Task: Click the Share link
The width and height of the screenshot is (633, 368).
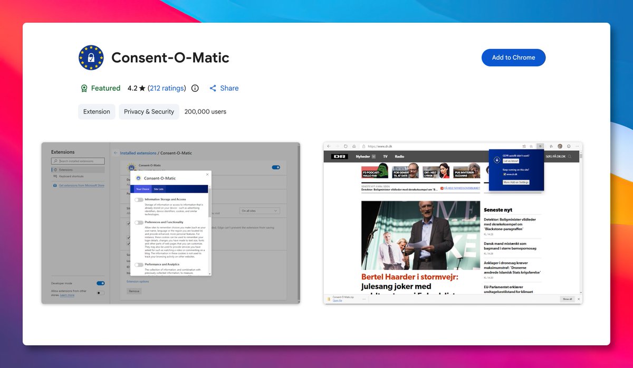Action: click(x=229, y=88)
